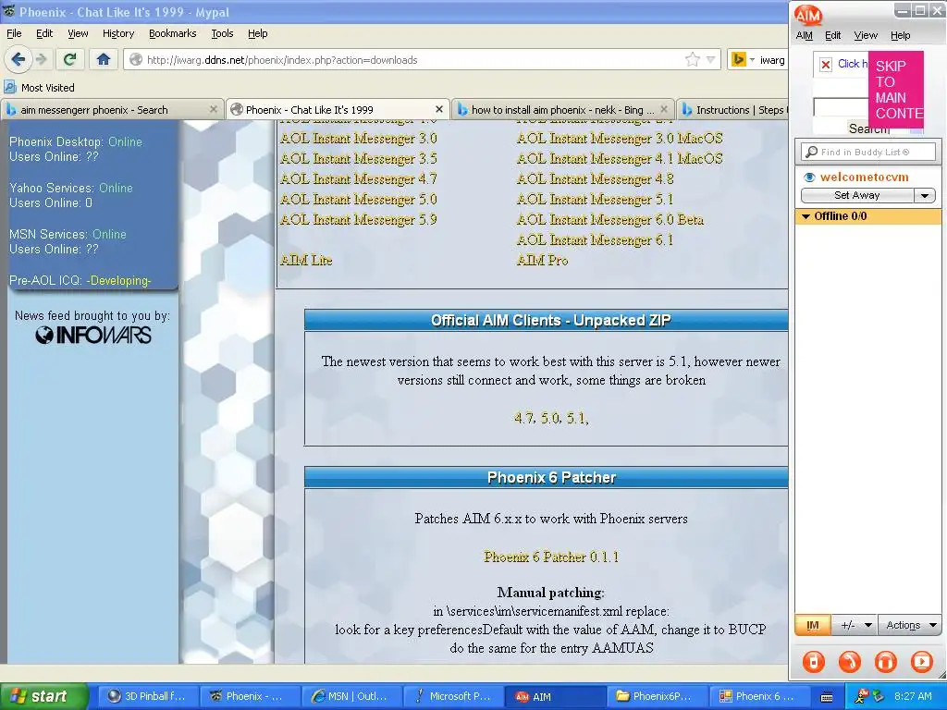Click the IM button in AIM
947x710 pixels.
813,626
